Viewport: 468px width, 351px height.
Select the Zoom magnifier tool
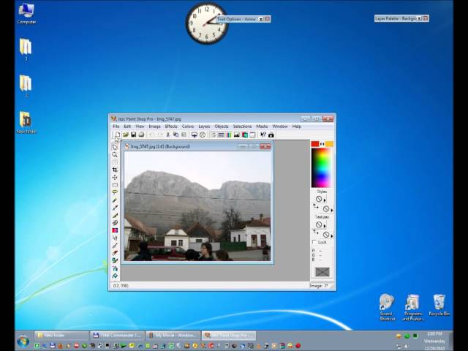pyautogui.click(x=115, y=154)
